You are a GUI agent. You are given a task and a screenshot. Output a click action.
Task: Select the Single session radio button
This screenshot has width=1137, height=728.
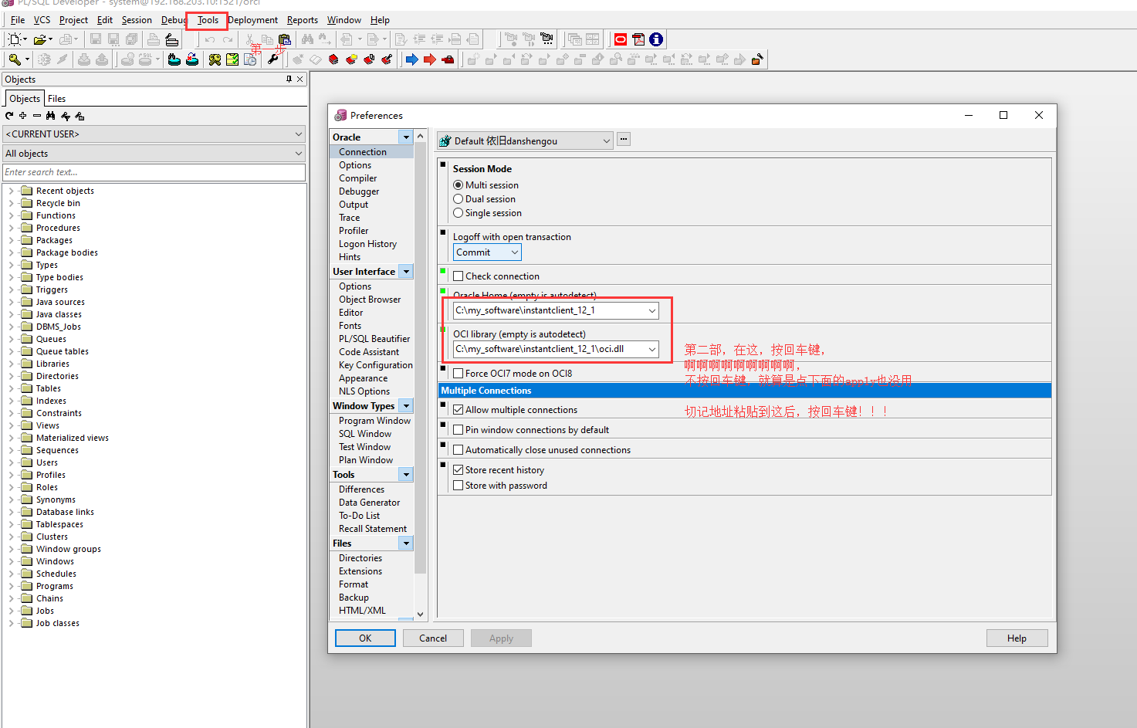(459, 213)
